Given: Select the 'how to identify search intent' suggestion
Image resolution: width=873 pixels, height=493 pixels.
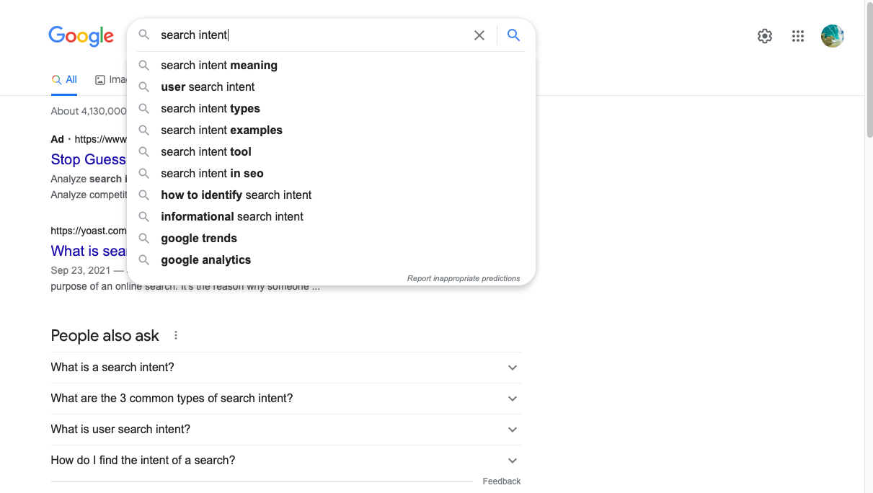Looking at the screenshot, I should pos(236,195).
